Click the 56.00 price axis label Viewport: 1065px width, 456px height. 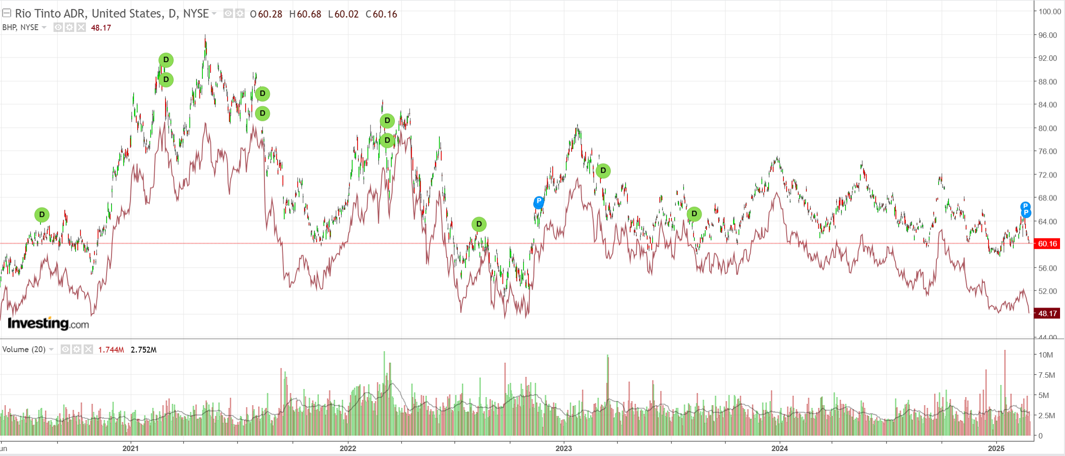pos(1048,268)
